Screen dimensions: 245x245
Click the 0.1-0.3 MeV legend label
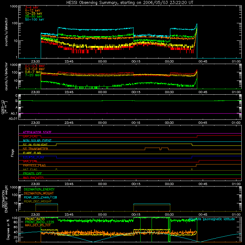(35, 66)
